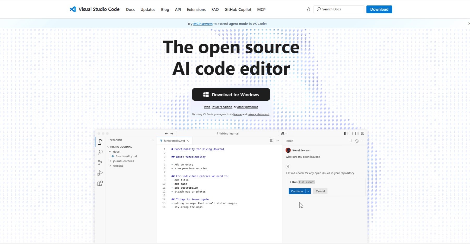Follow the other platforms link

point(248,107)
